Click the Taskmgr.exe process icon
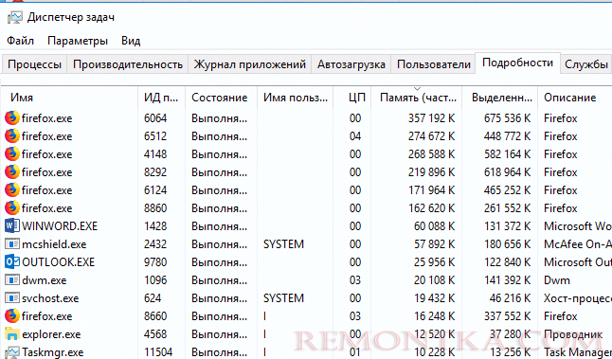The height and width of the screenshot is (359, 612). pyautogui.click(x=12, y=352)
